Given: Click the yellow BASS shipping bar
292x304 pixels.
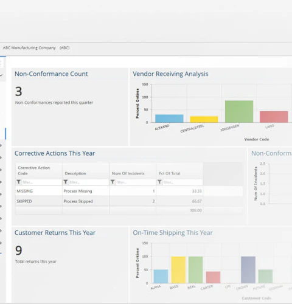Looking at the screenshot, I should (x=178, y=270).
